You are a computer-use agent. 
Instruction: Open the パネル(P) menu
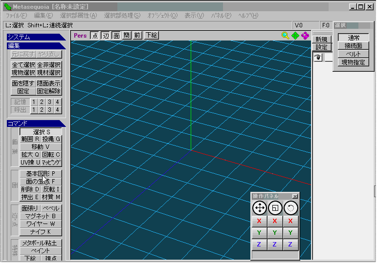click(x=221, y=16)
